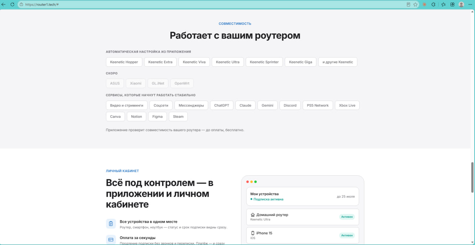The height and width of the screenshot is (245, 475).
Task: Click the ChatGPT service chip
Action: (222, 105)
